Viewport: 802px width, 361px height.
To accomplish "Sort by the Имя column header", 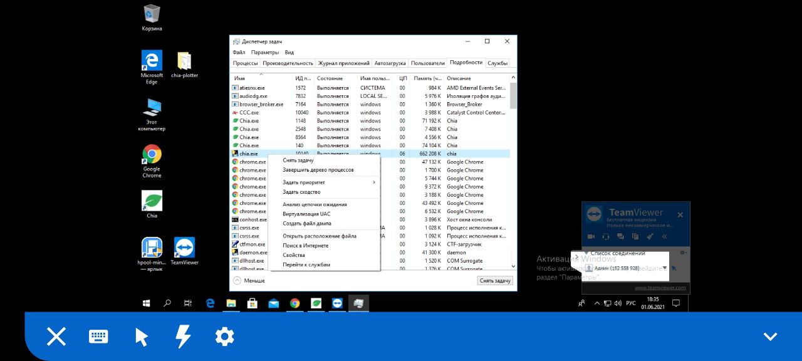I will click(261, 78).
